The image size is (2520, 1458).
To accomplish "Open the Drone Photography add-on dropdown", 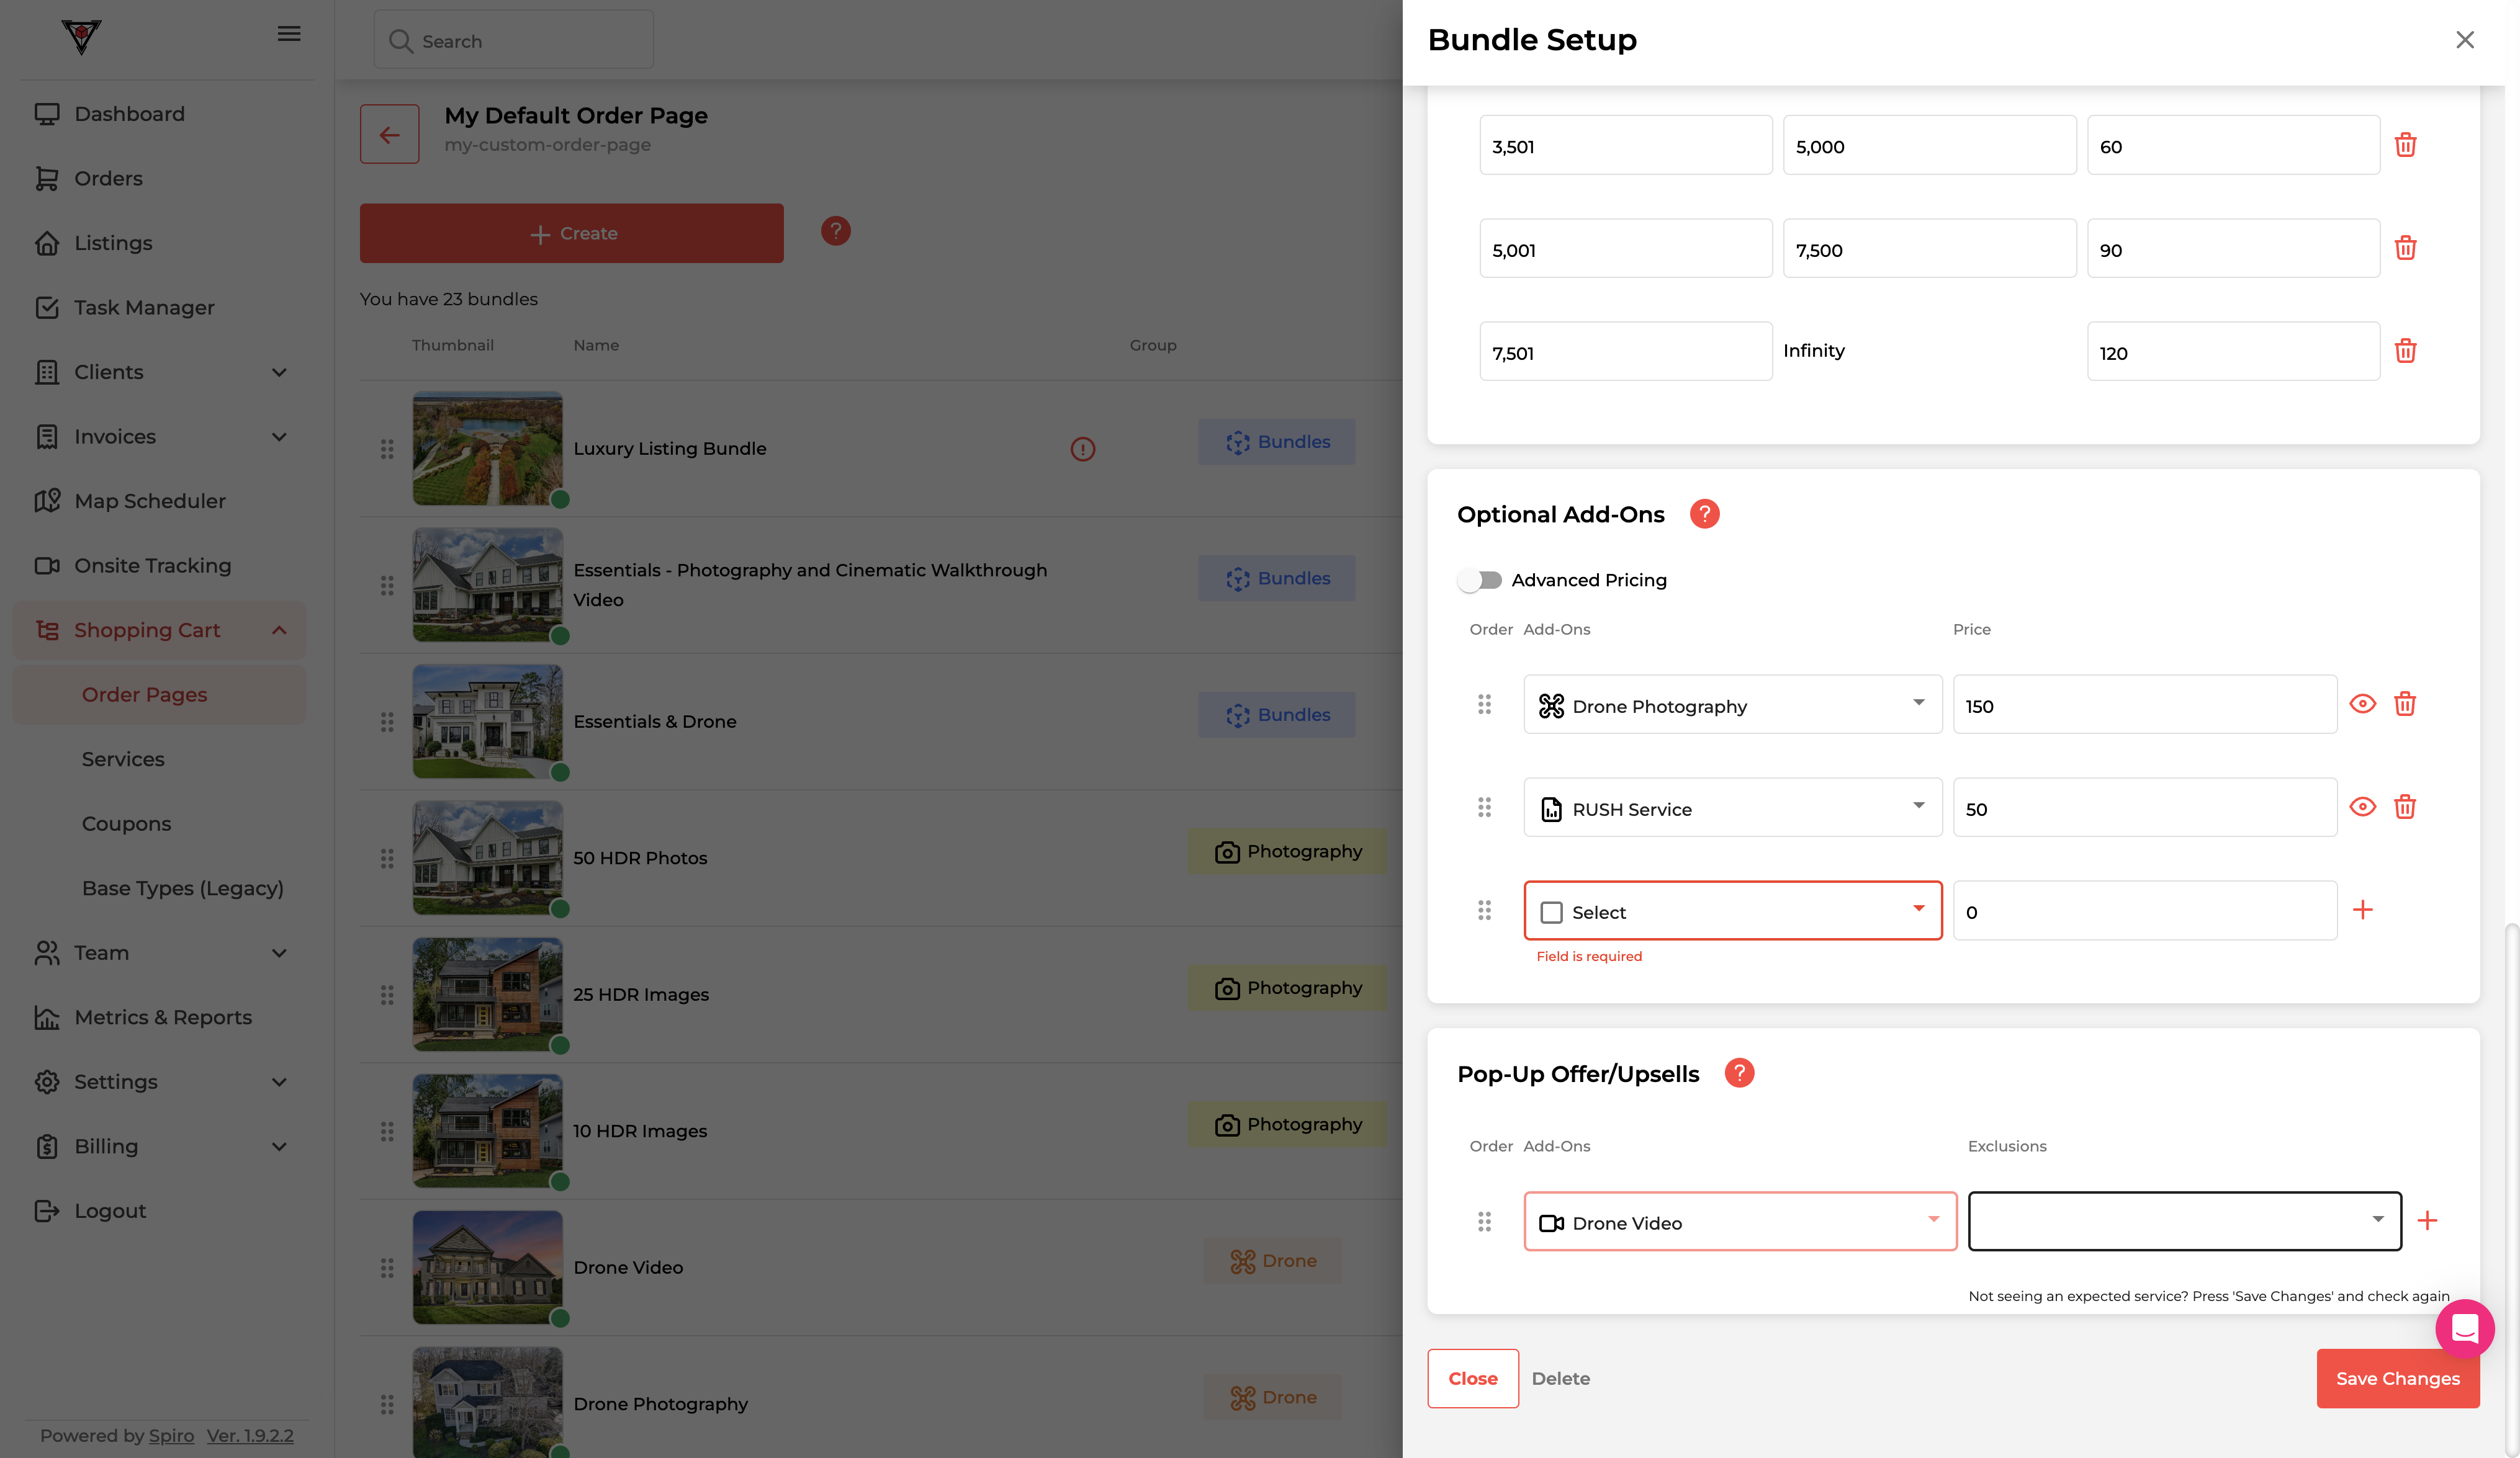I will click(x=1732, y=705).
